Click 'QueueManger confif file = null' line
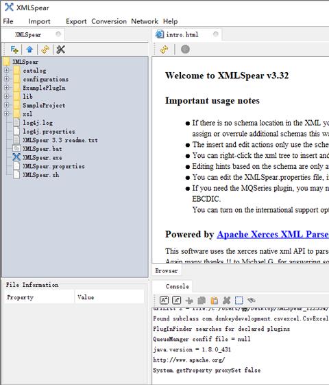This screenshot has width=329, height=385. (202, 339)
